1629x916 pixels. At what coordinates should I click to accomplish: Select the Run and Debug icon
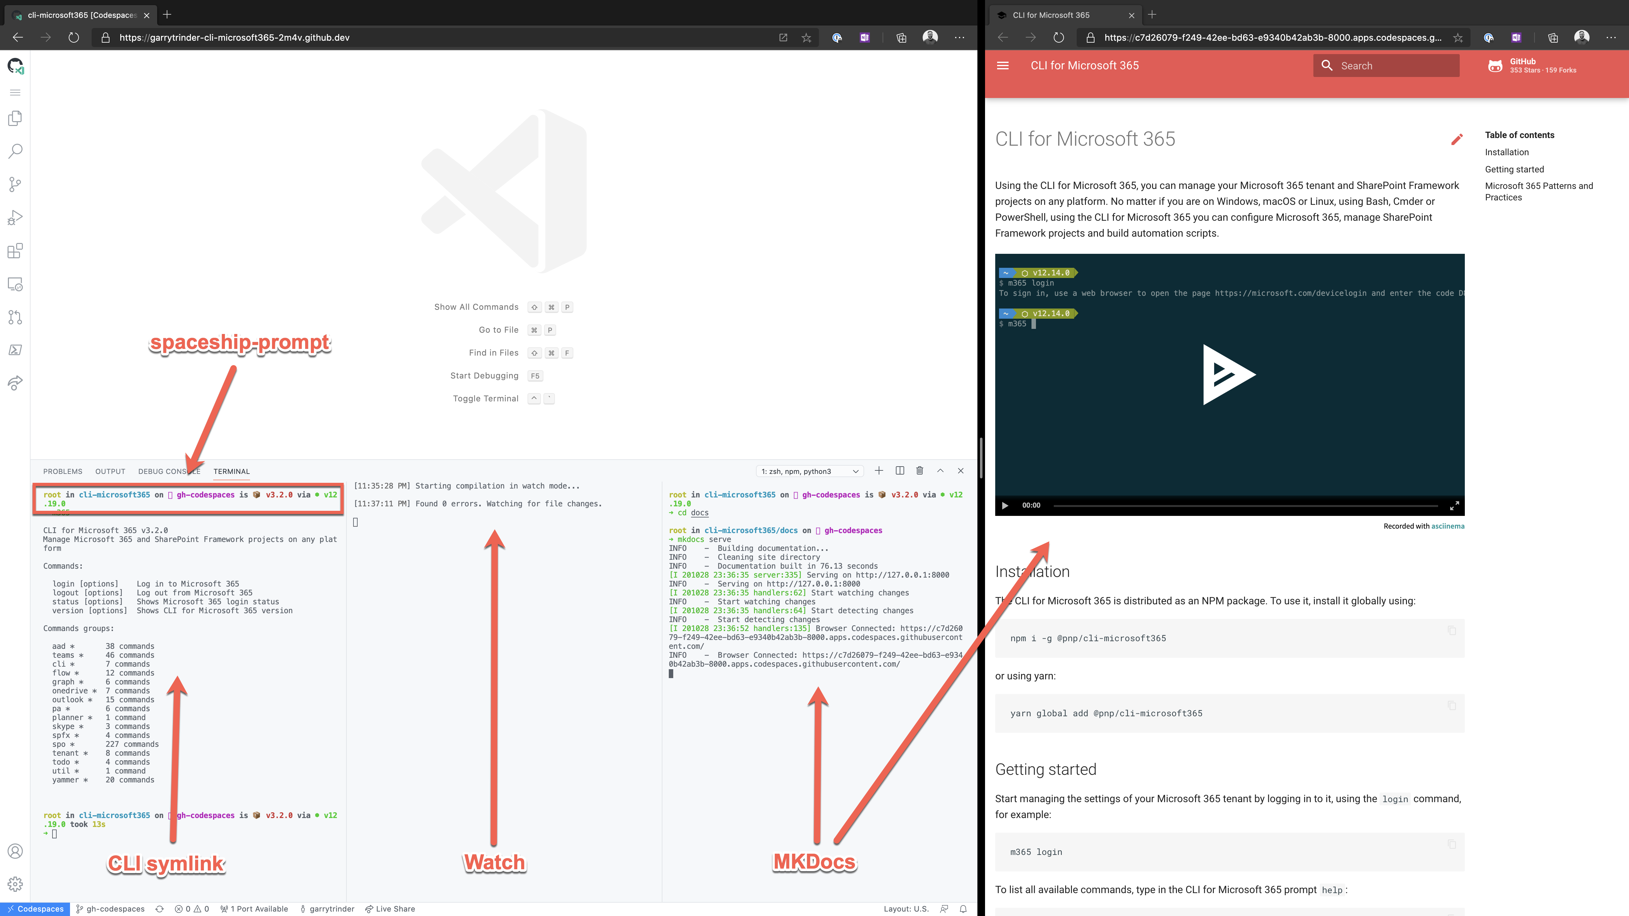point(15,217)
